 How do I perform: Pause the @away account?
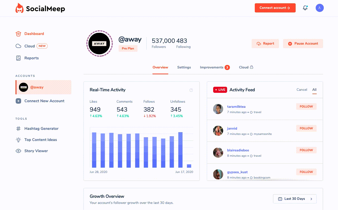tap(303, 44)
